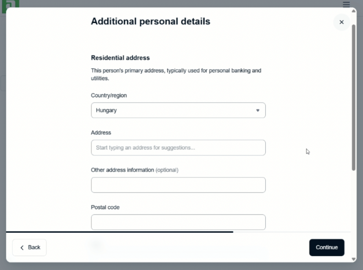This screenshot has height=270, width=363.
Task: Open the hamburger menu behind the dialog
Action: pyautogui.click(x=346, y=4)
